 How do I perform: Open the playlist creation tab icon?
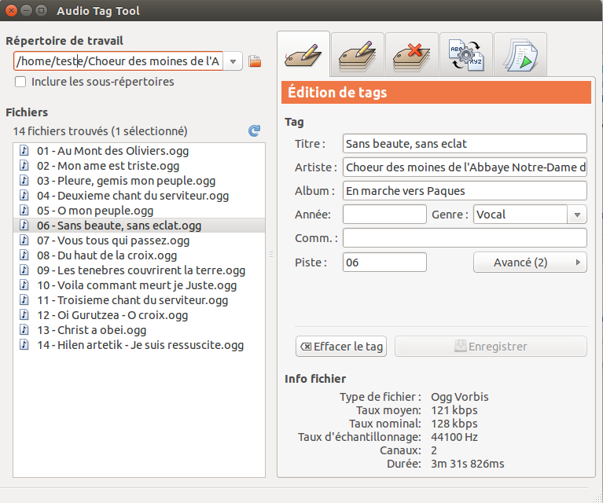(520, 55)
